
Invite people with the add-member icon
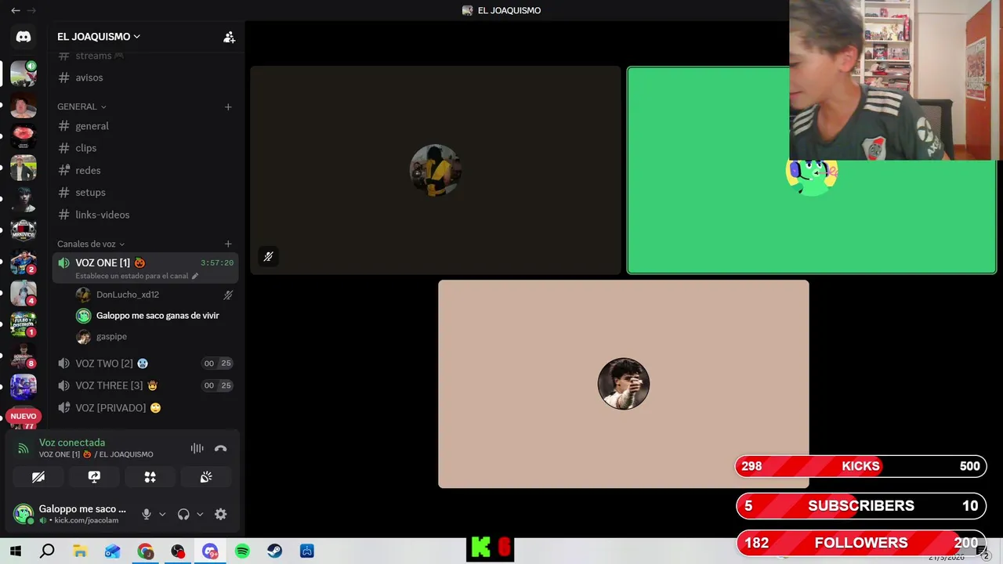(x=229, y=37)
